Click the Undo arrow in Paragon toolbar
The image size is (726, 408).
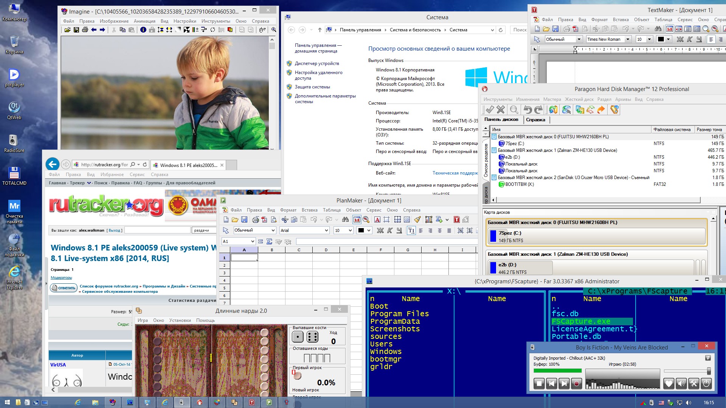[527, 110]
